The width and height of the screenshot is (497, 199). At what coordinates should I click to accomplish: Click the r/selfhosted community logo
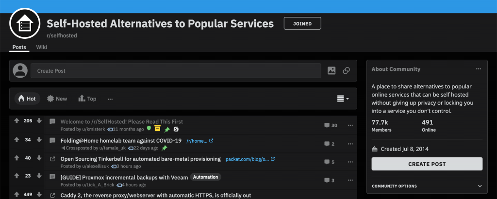pos(25,24)
